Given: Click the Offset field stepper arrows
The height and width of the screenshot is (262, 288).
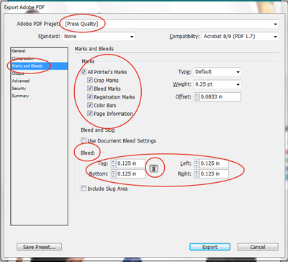Looking at the screenshot, I should (197, 96).
